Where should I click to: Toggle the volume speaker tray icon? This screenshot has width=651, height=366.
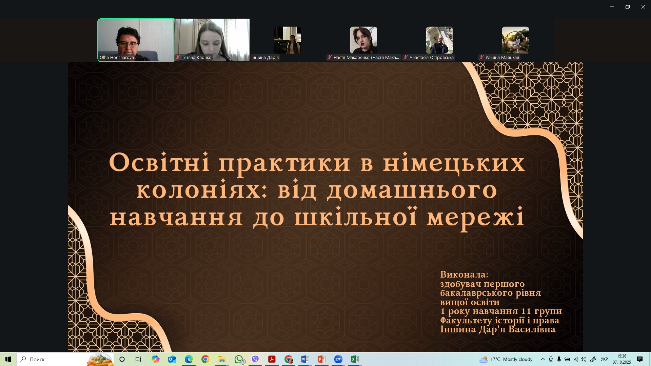584,359
